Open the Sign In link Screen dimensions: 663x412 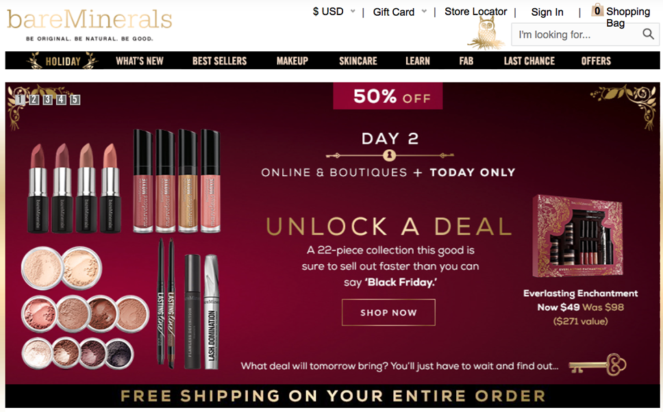point(547,12)
